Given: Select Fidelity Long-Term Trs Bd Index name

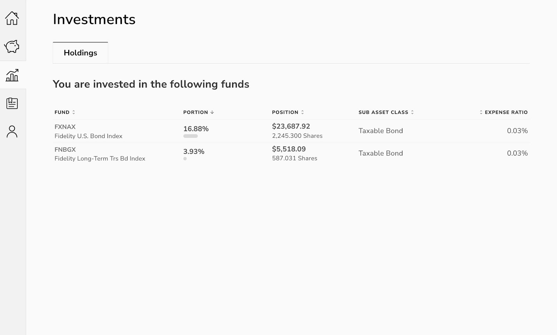Looking at the screenshot, I should click(x=100, y=159).
